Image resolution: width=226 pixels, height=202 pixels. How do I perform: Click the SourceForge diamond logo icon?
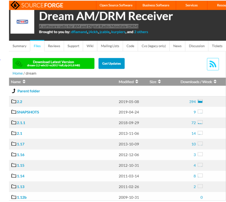[x=15, y=5]
